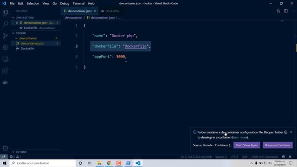This screenshot has width=297, height=167.
Task: Select devcontainer.json in DOCKER folder tree
Action: click(36, 43)
